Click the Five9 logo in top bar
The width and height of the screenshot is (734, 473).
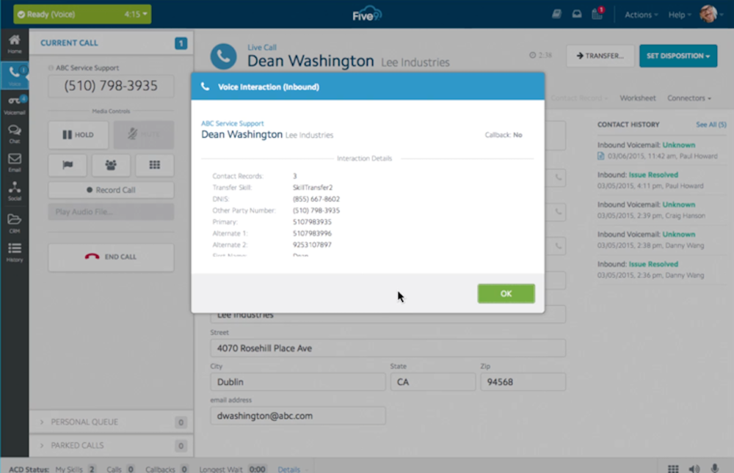pos(367,14)
